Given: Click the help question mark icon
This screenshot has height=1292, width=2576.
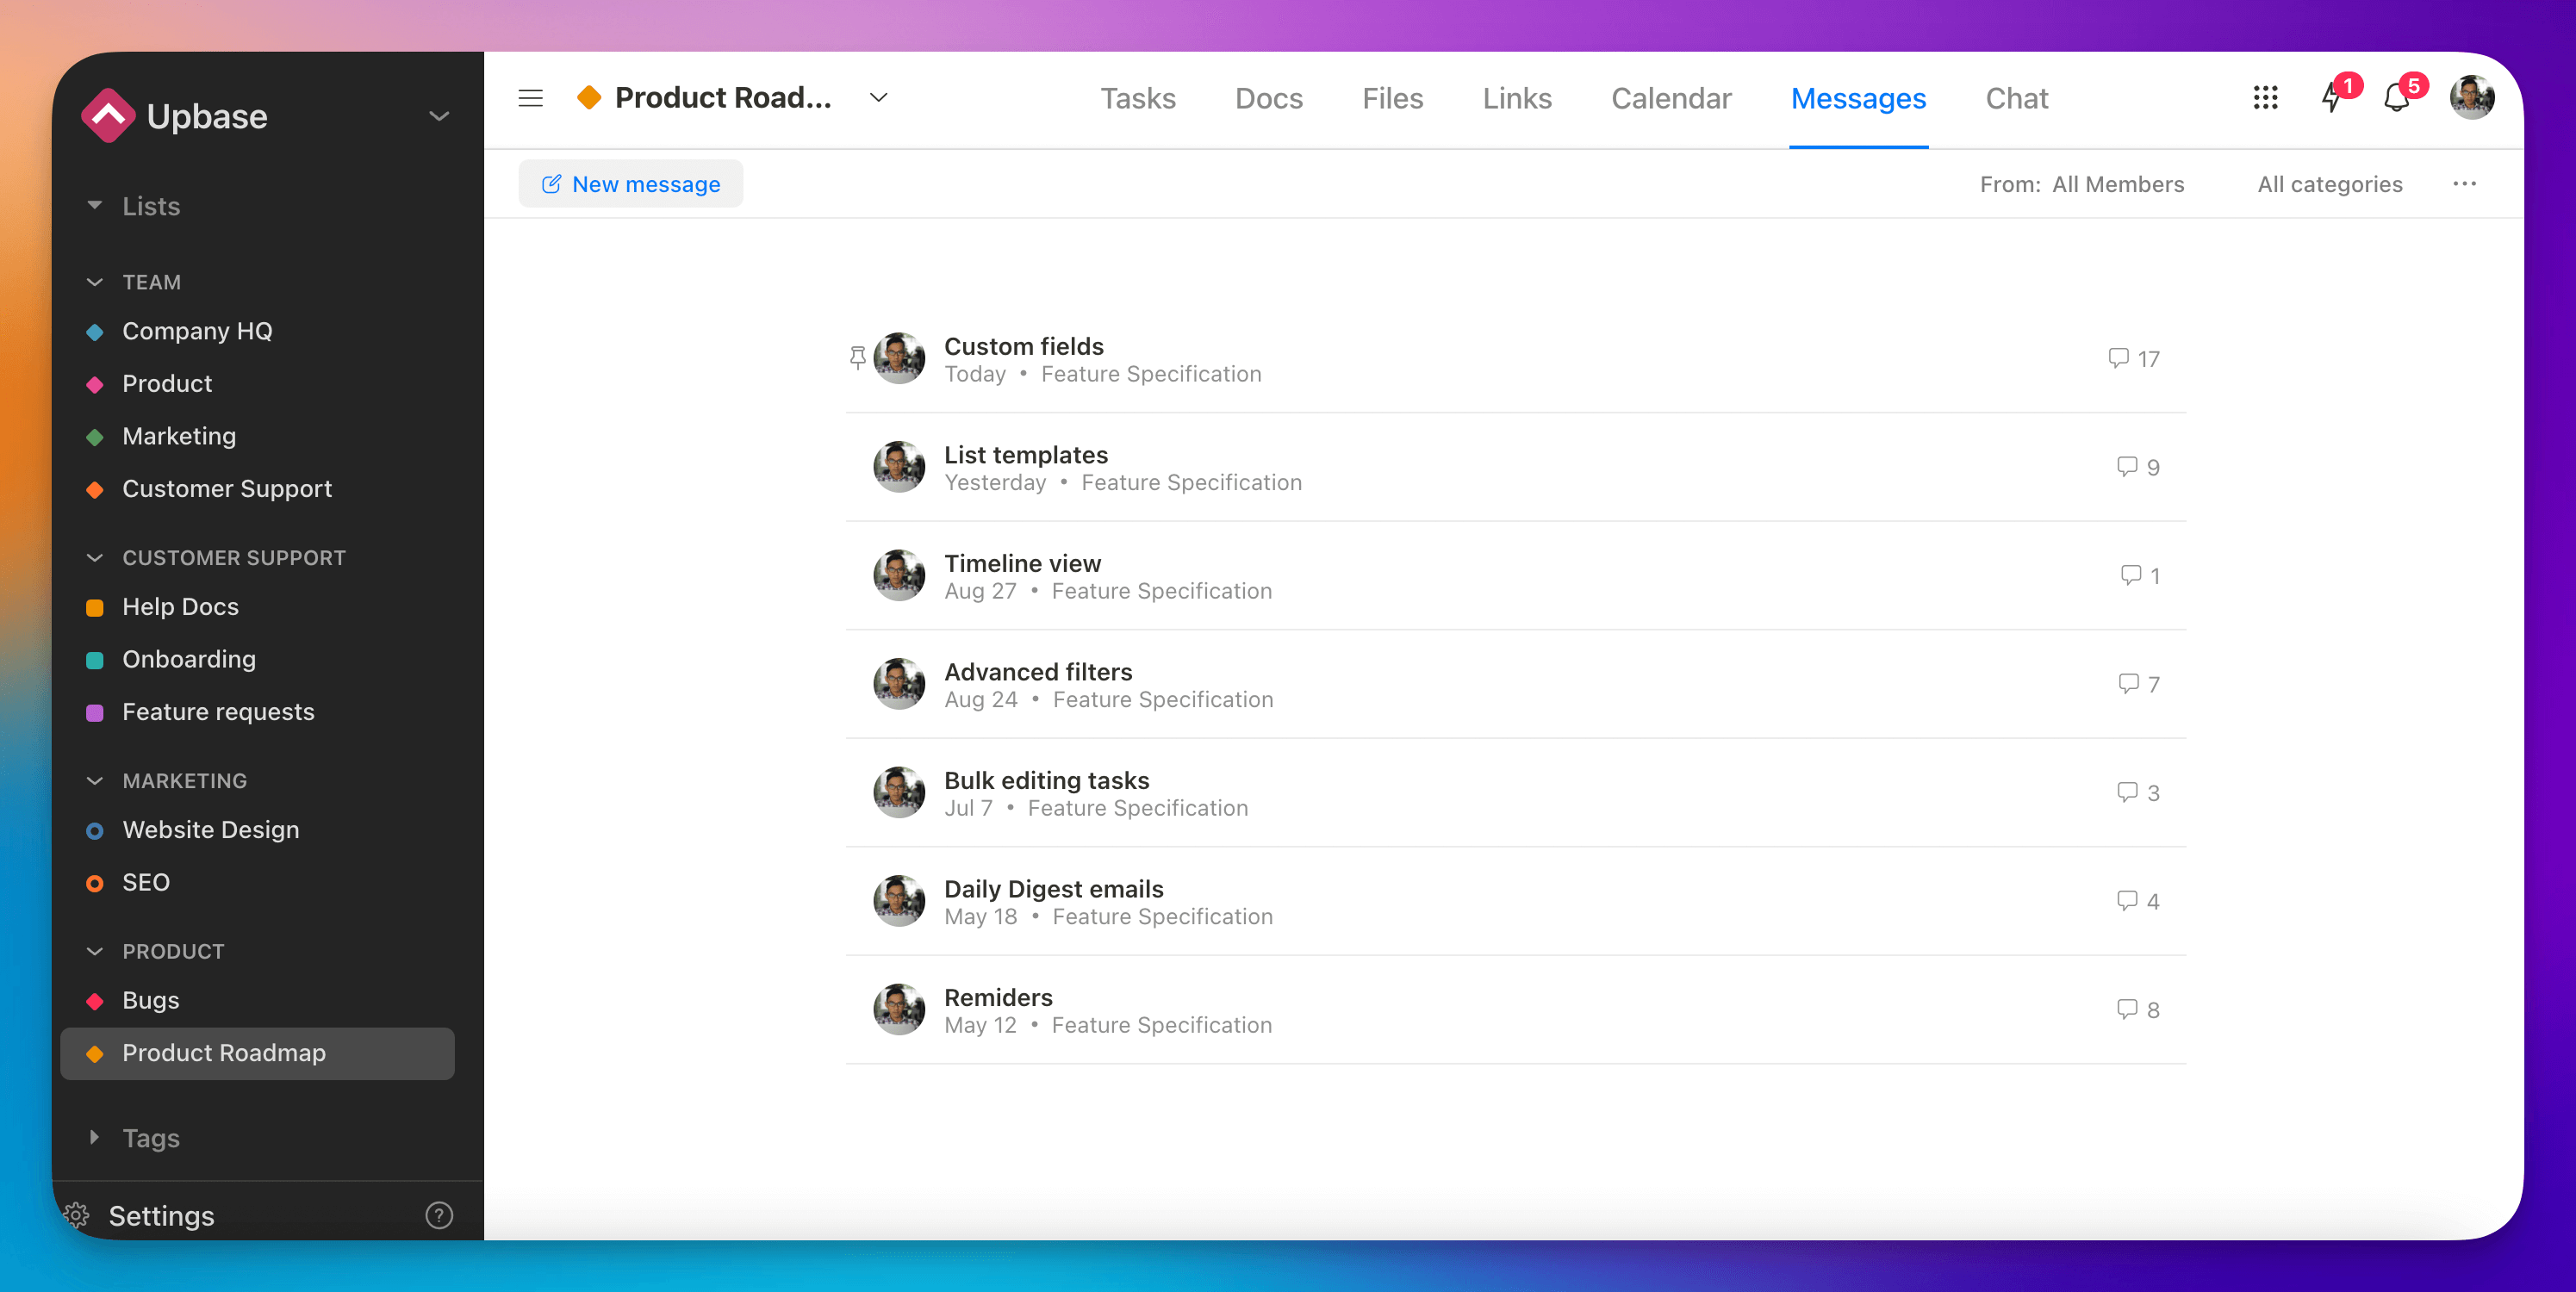Looking at the screenshot, I should click(x=439, y=1215).
